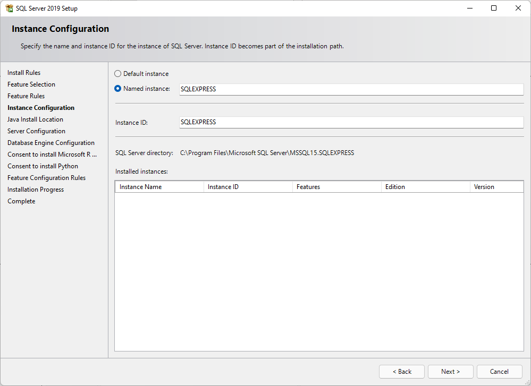Viewport: 531px width, 386px height.
Task: Open Feature Configuration Rules step
Action: click(x=46, y=178)
